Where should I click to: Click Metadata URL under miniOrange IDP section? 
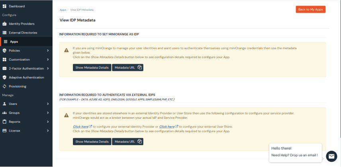(127, 67)
